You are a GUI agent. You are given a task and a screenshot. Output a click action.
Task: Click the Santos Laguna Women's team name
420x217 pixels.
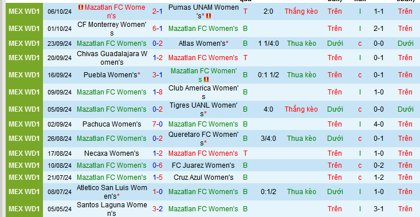pyautogui.click(x=112, y=209)
